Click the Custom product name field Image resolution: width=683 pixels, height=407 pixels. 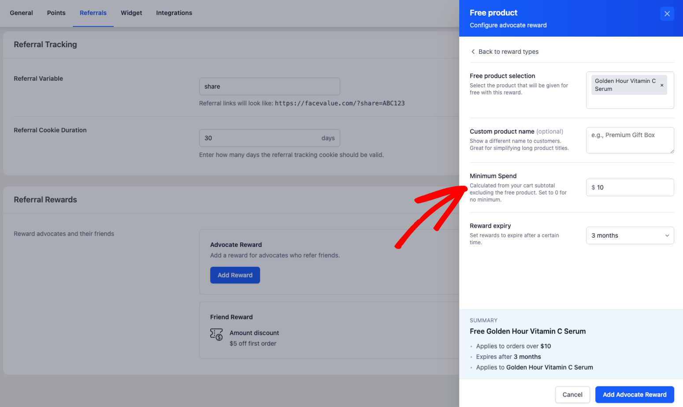tap(629, 140)
